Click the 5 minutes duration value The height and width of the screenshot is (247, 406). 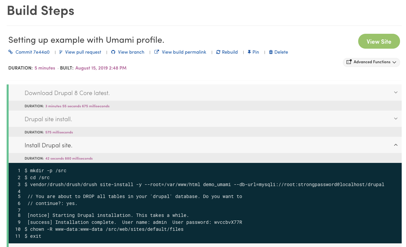coord(45,68)
